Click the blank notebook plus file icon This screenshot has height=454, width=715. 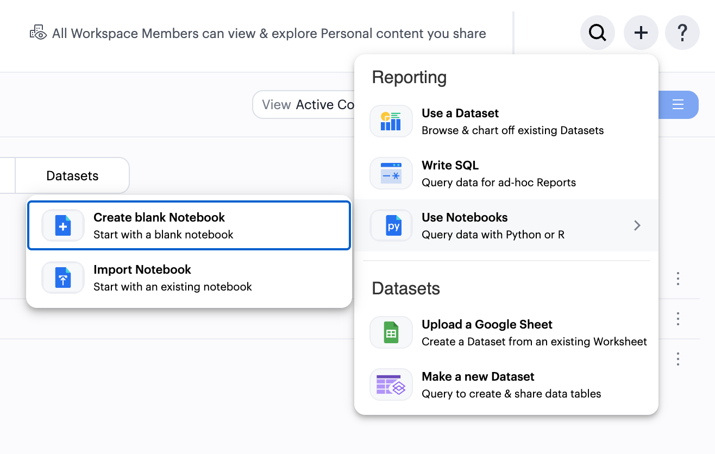coord(63,225)
